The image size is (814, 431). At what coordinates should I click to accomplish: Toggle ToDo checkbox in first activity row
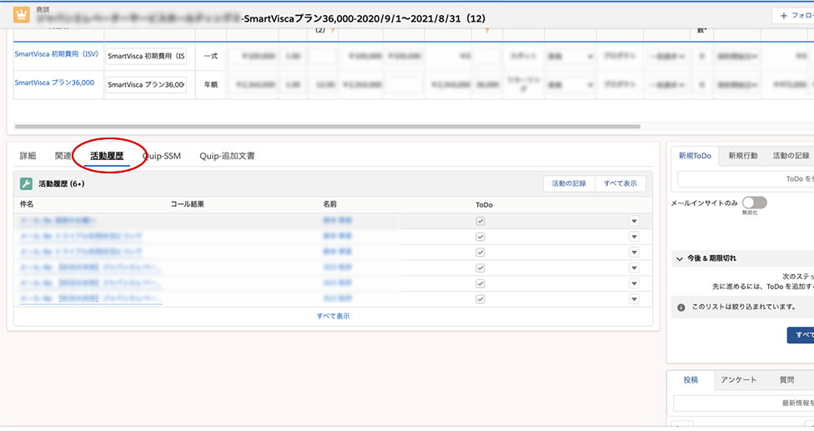pyautogui.click(x=480, y=221)
